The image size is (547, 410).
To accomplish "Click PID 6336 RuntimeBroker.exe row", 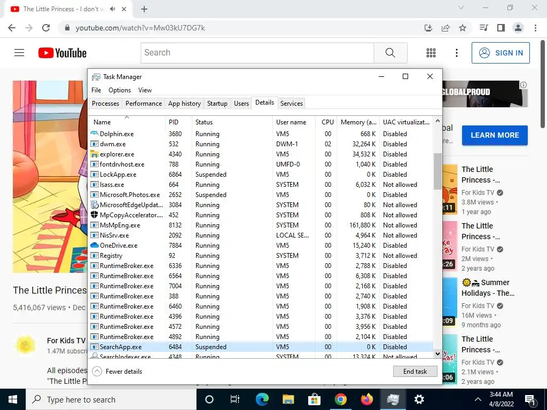I will tap(261, 266).
